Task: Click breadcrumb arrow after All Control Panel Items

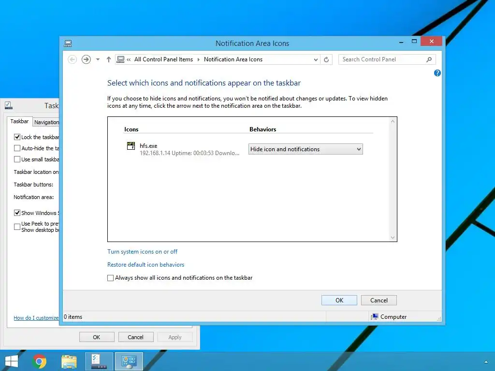Action: click(x=198, y=59)
